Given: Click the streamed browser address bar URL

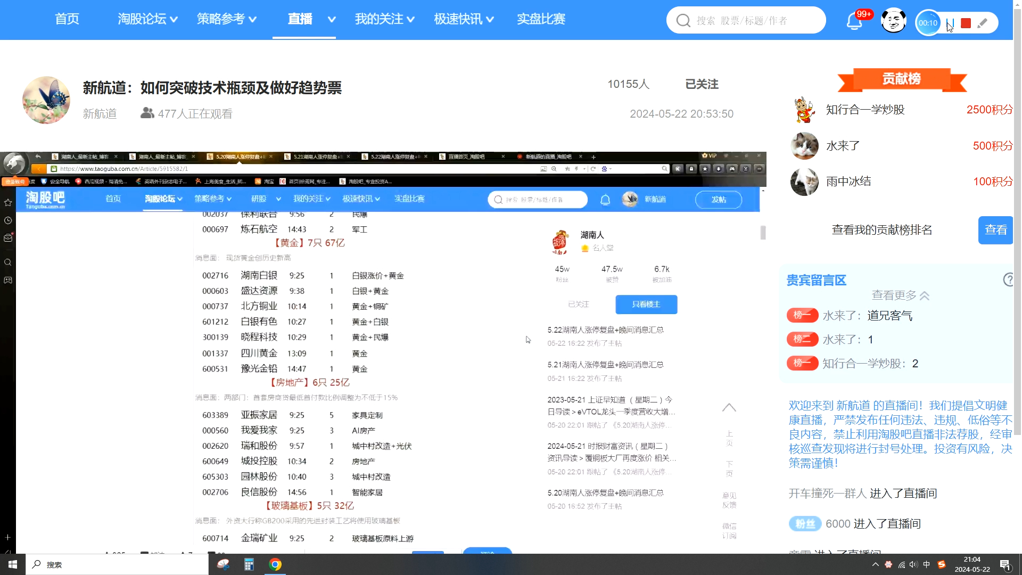Looking at the screenshot, I should click(x=124, y=169).
